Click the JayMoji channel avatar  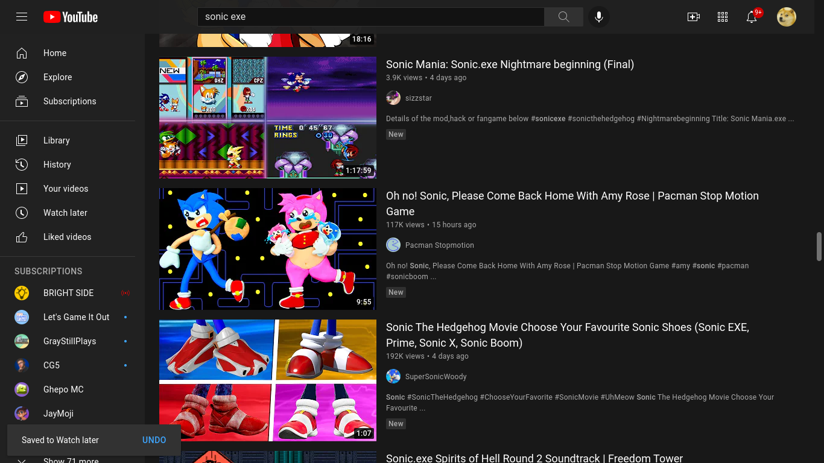coord(22,414)
